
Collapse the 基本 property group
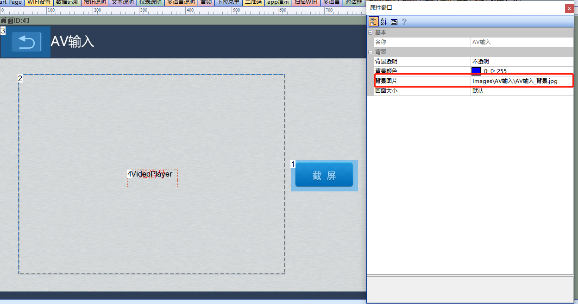[x=370, y=32]
